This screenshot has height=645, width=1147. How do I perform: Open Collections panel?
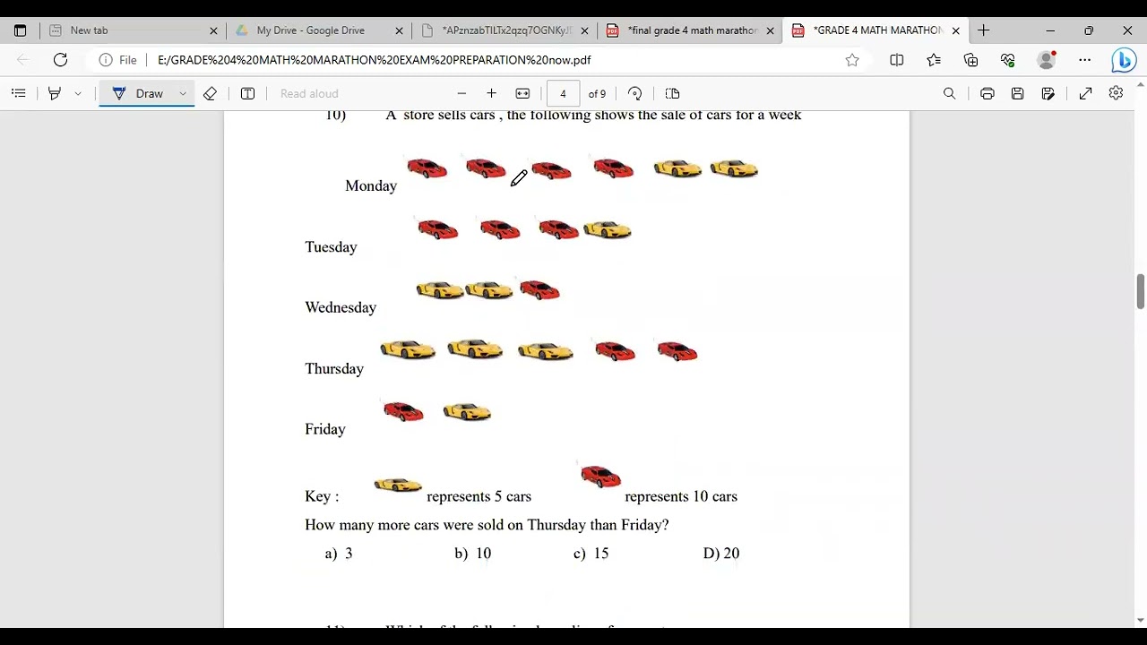(x=971, y=60)
